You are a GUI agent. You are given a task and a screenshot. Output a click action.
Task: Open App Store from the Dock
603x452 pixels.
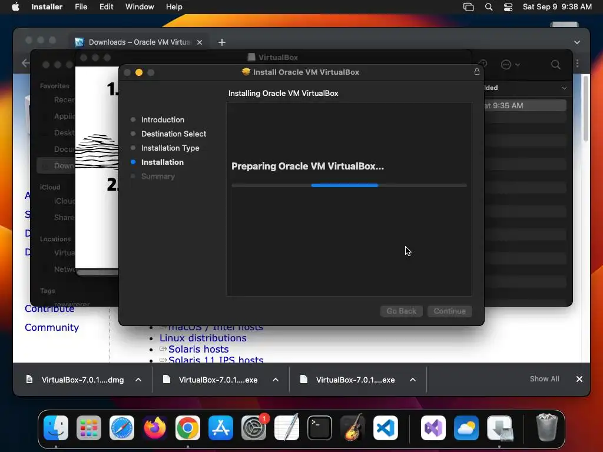pyautogui.click(x=221, y=428)
